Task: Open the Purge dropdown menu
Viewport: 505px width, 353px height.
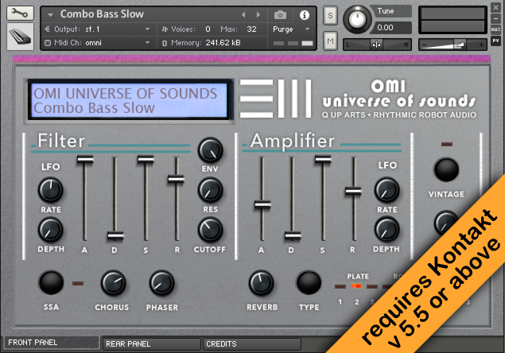Action: (291, 29)
